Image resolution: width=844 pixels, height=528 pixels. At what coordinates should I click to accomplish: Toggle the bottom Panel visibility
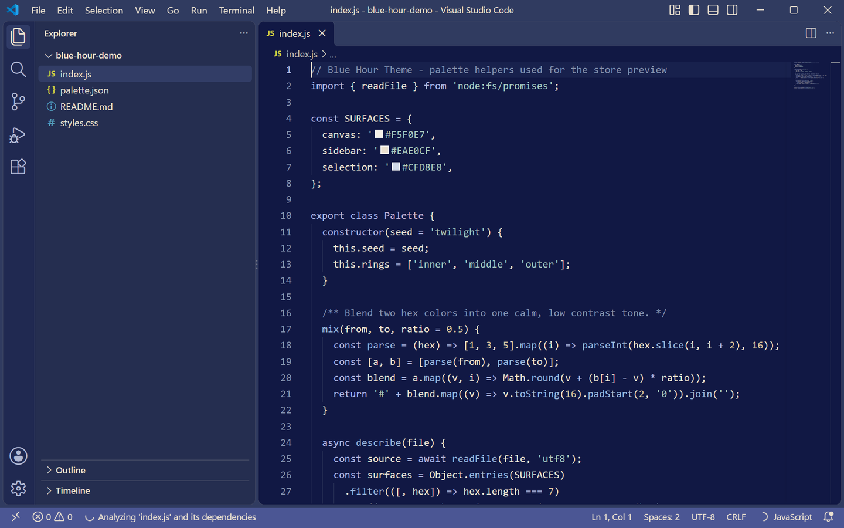click(x=713, y=10)
